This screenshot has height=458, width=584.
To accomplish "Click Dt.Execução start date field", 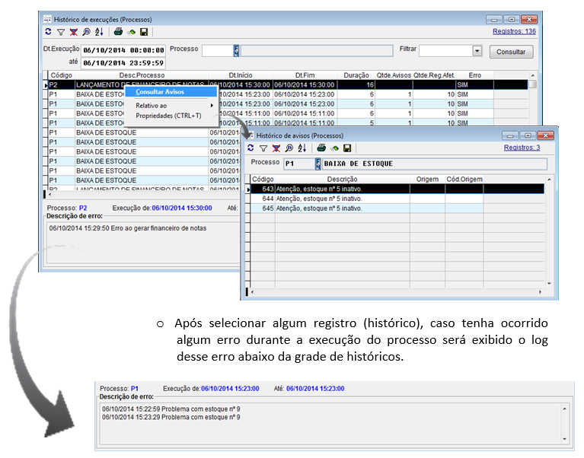I will pos(123,50).
